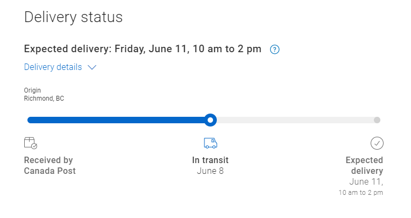Click the package received icon
This screenshot has width=411, height=218.
click(x=31, y=143)
